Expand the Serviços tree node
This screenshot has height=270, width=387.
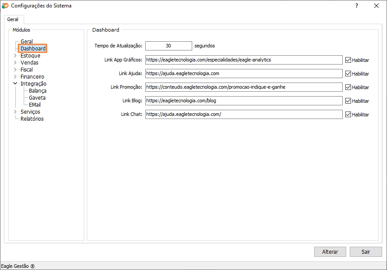pos(15,112)
